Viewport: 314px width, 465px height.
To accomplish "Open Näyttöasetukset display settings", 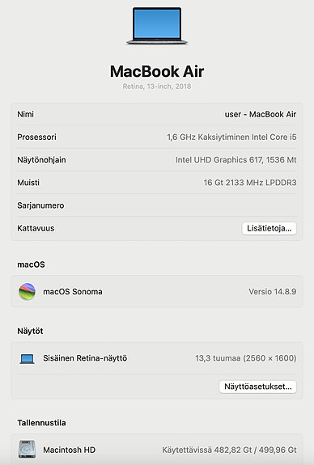I will 258,387.
